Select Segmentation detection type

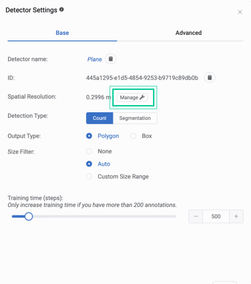click(135, 118)
